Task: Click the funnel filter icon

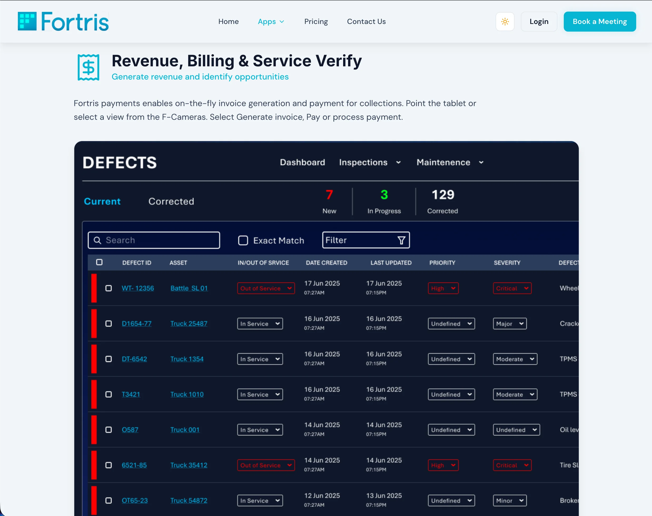Action: 401,240
